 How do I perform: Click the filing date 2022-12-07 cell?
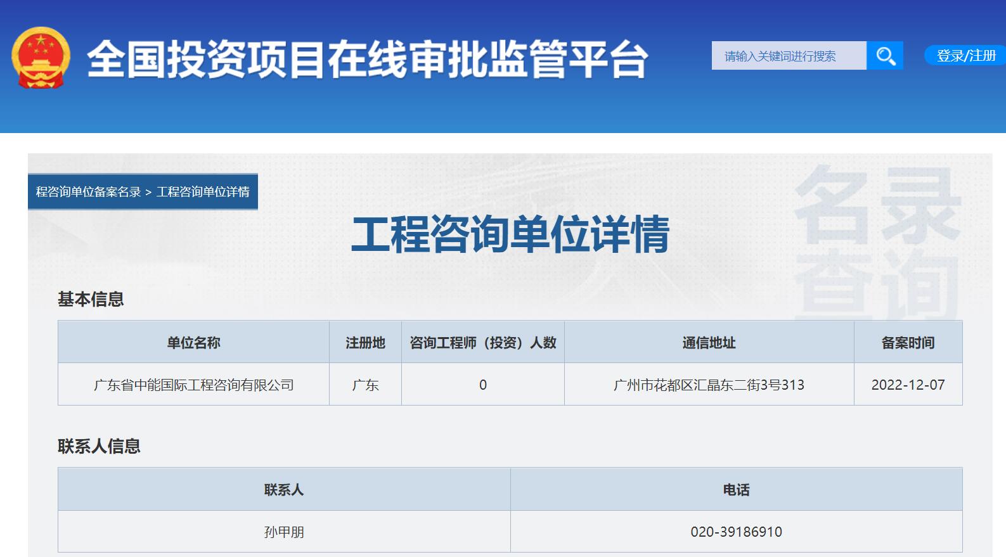click(908, 385)
